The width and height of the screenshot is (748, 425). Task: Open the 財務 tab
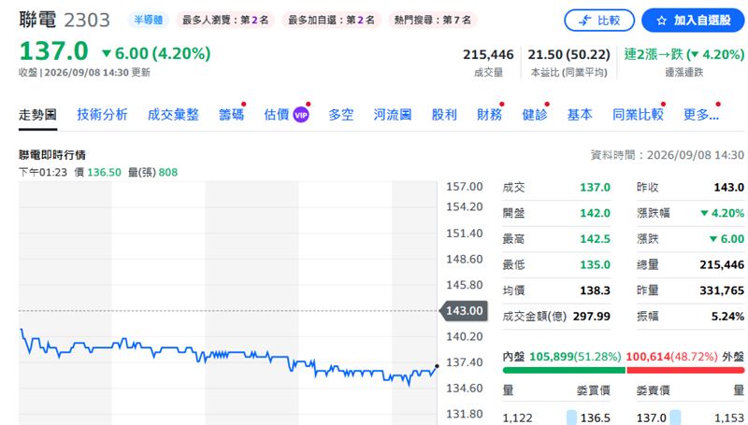489,115
